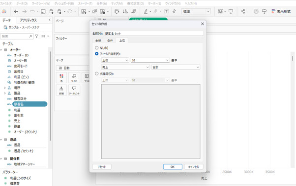Swap rows and columns icon
The height and width of the screenshot is (186, 296).
click(x=117, y=11)
